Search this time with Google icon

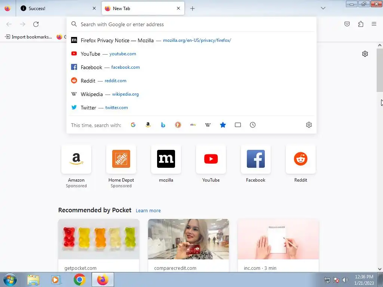click(x=133, y=125)
